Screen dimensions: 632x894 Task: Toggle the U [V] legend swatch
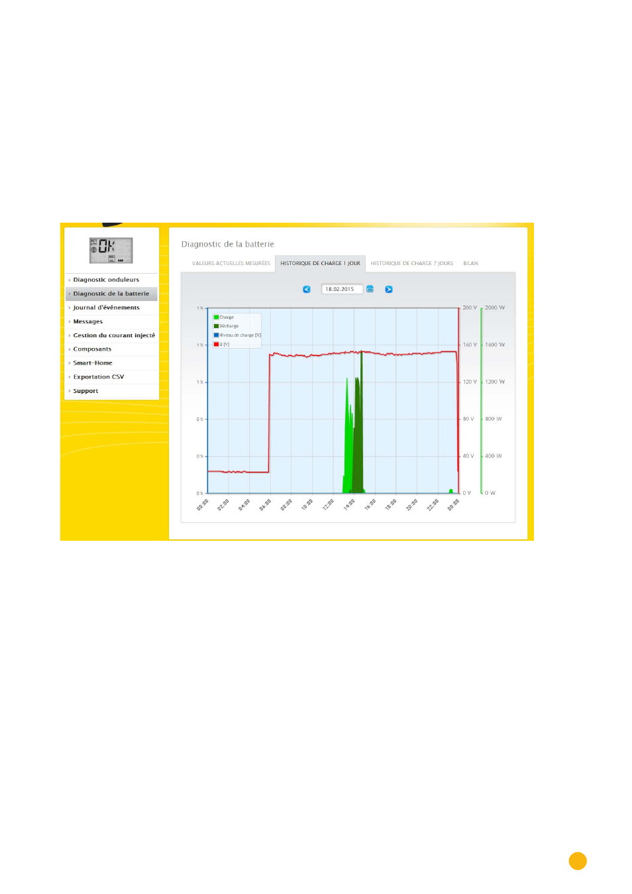pyautogui.click(x=216, y=345)
